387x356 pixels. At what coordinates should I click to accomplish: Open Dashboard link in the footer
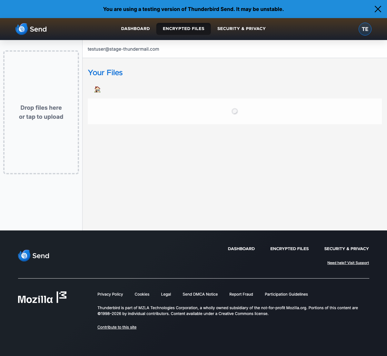(241, 249)
